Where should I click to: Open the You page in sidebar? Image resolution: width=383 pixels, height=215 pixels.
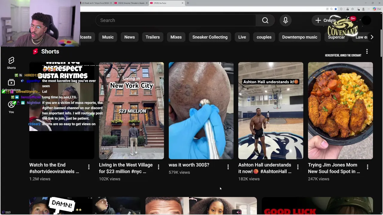[11, 107]
